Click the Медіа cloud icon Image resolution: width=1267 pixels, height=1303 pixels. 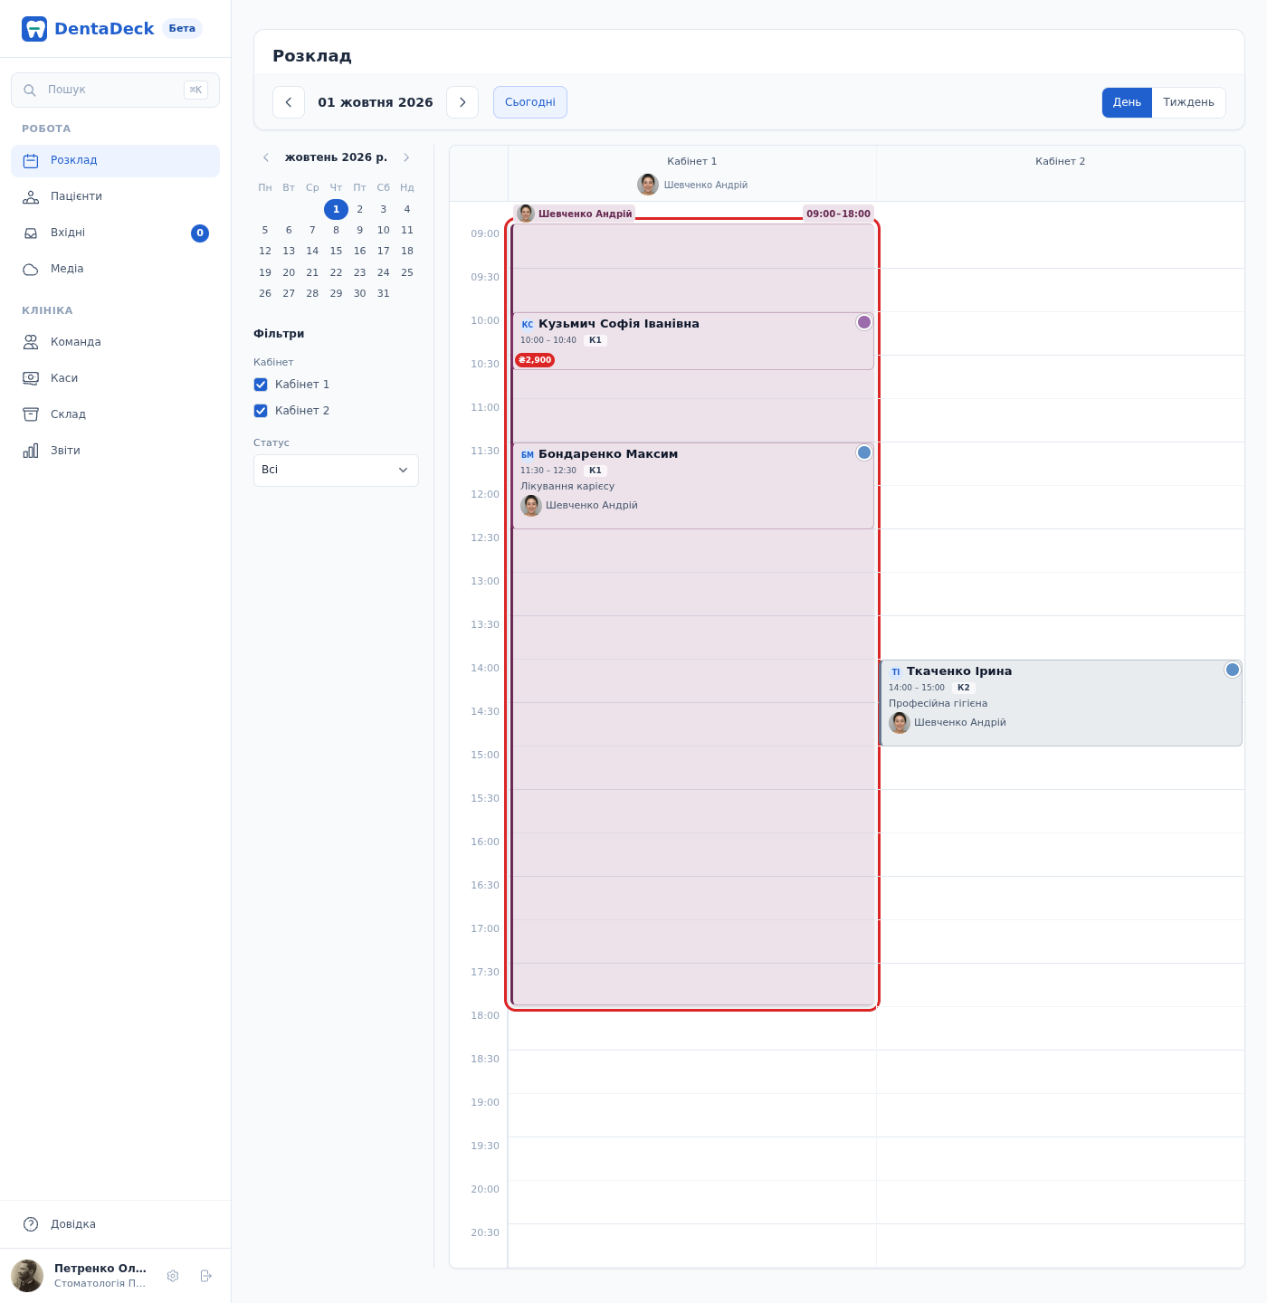coord(31,270)
